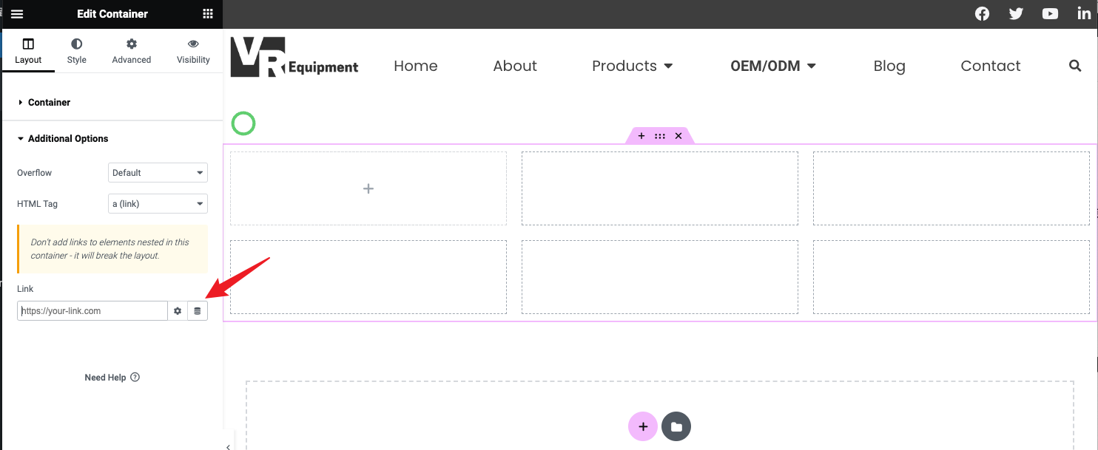Open the YouTube social icon link
This screenshot has width=1098, height=450.
1050,14
